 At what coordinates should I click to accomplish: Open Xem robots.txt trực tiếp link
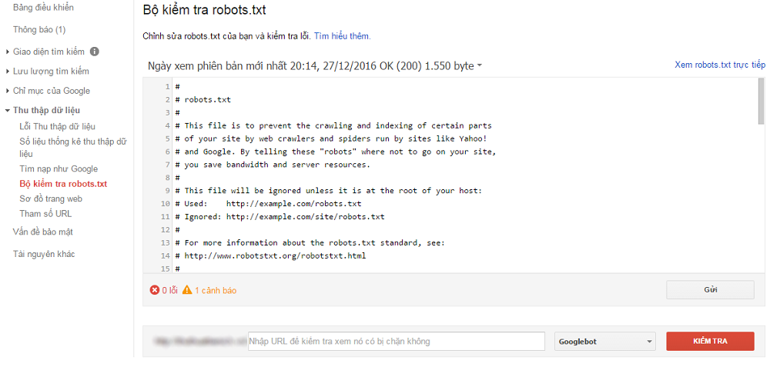(719, 65)
